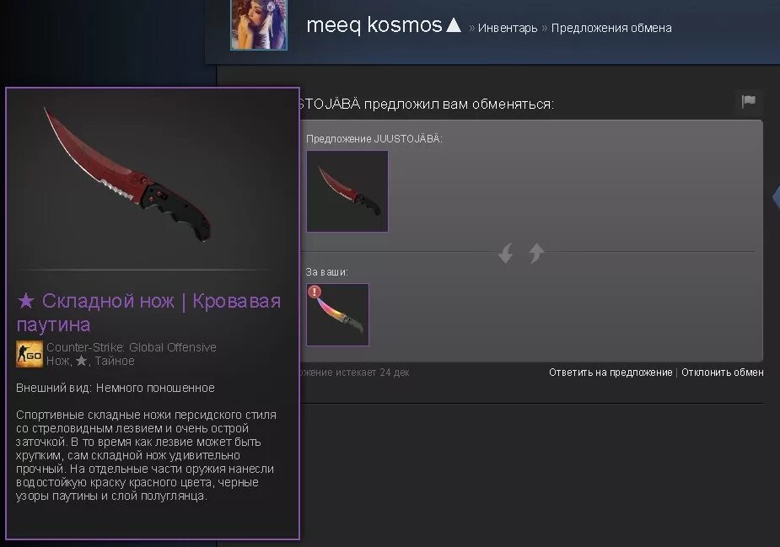
Task: Click Ответить на предложение
Action: point(611,372)
